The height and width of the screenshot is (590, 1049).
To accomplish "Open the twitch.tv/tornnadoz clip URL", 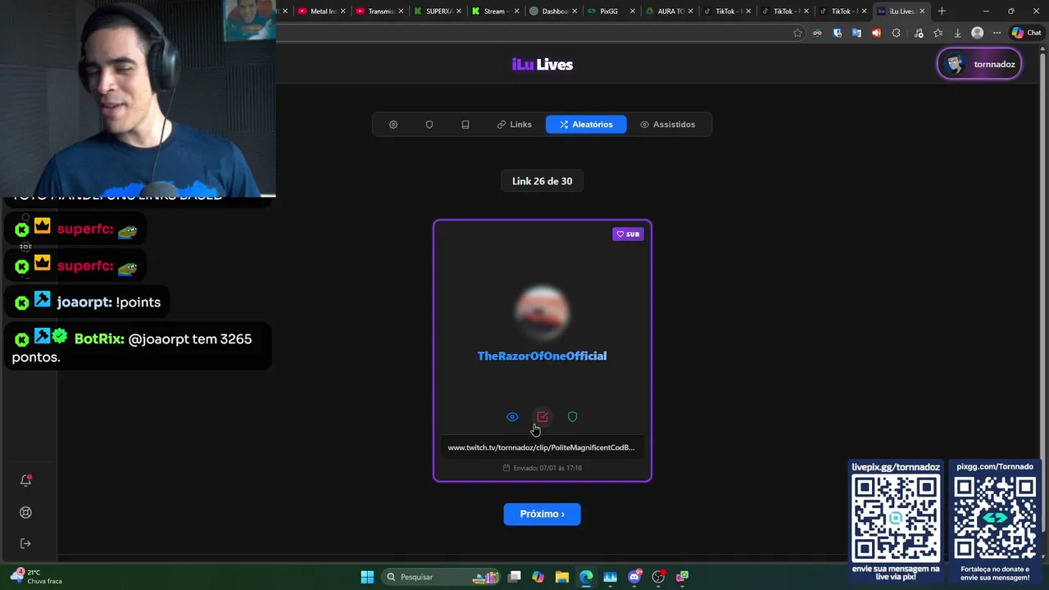I will (542, 447).
